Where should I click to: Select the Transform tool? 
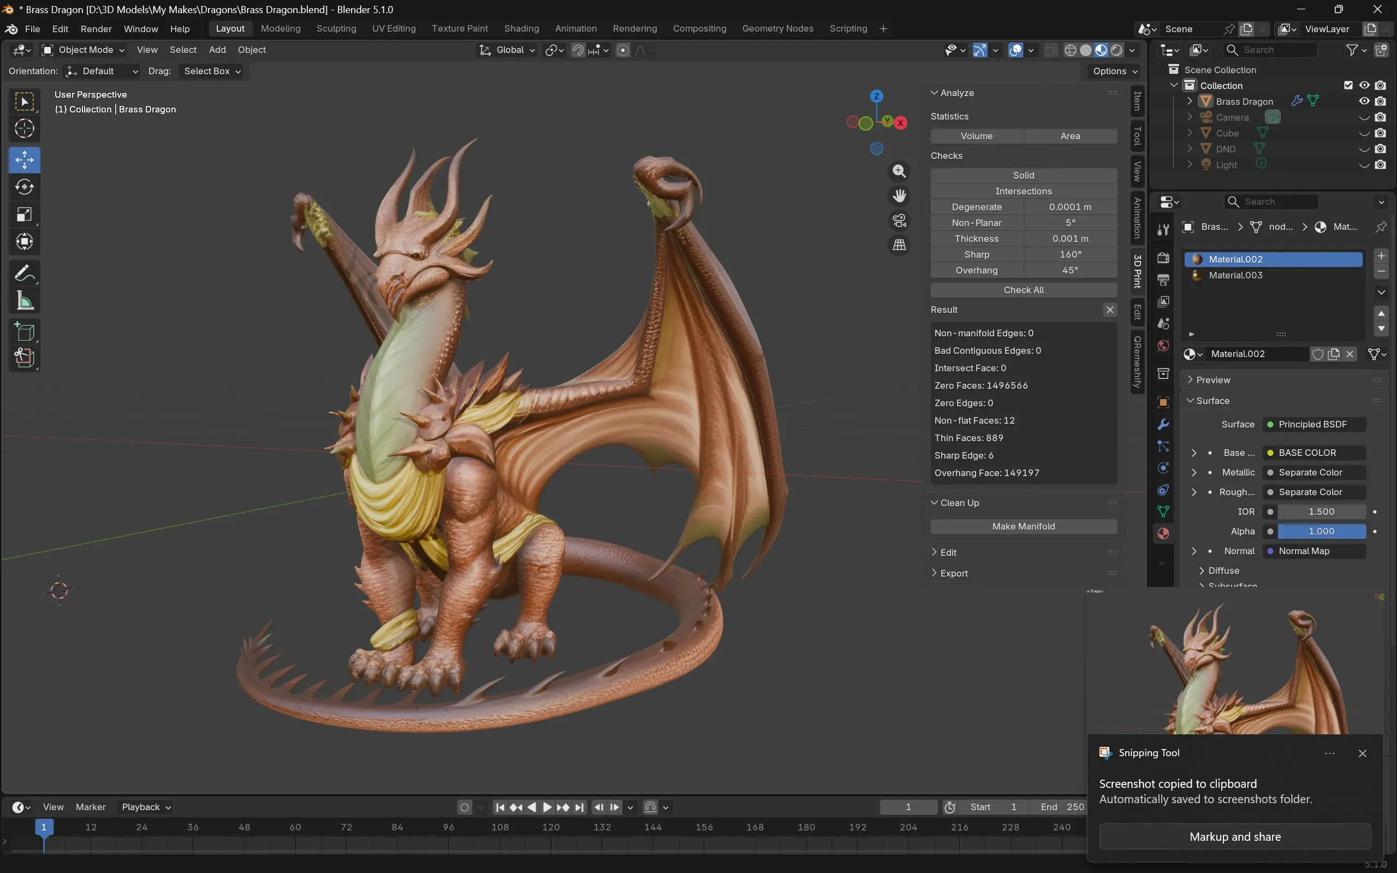(x=24, y=242)
